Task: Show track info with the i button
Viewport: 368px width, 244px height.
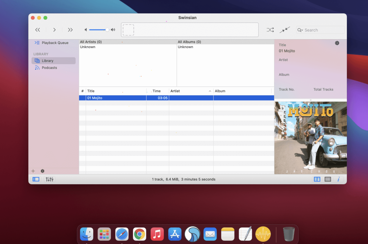Action: pyautogui.click(x=339, y=179)
